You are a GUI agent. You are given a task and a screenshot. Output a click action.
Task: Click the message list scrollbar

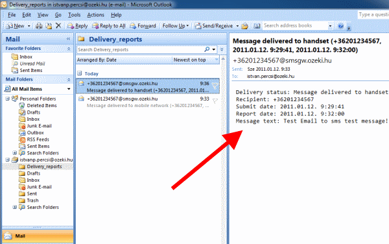click(x=224, y=149)
